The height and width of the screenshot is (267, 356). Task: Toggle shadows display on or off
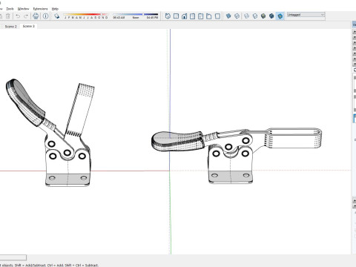(x=57, y=16)
